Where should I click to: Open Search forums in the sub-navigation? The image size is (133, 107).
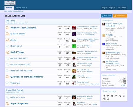pos(18,11)
